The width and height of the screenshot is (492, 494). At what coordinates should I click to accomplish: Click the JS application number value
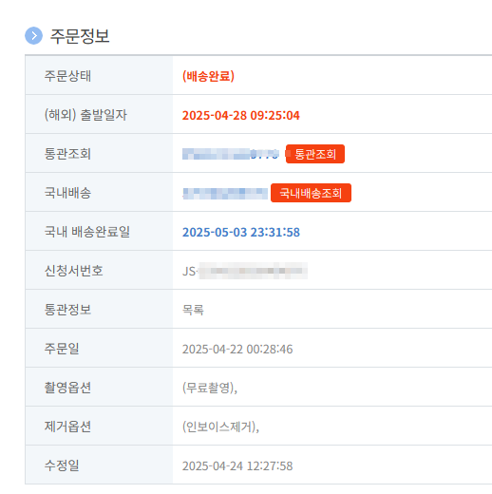point(245,271)
